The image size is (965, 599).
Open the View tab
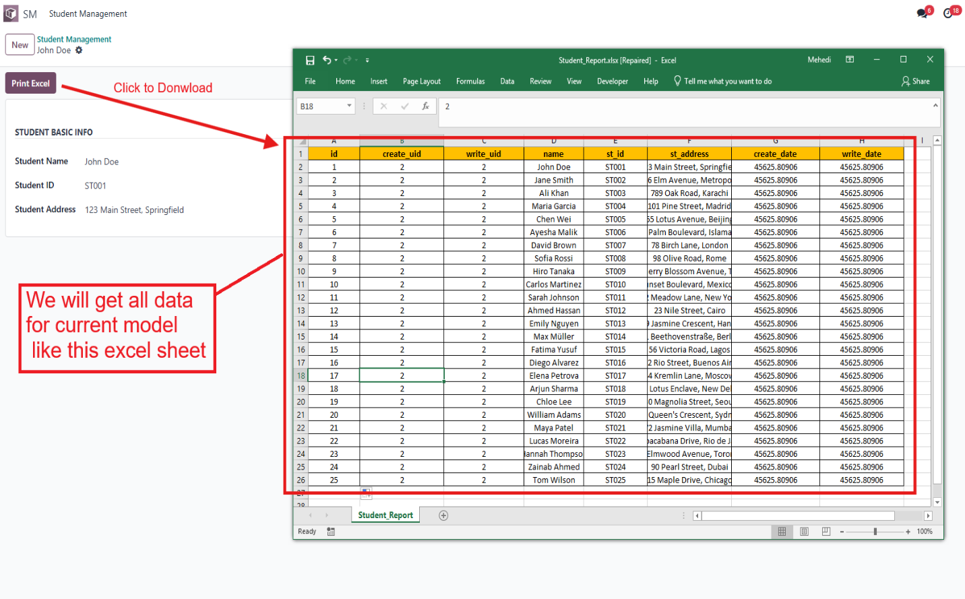click(x=574, y=81)
